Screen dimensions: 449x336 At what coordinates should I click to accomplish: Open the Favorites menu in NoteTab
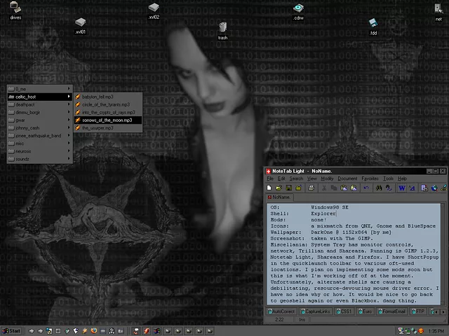pyautogui.click(x=369, y=178)
